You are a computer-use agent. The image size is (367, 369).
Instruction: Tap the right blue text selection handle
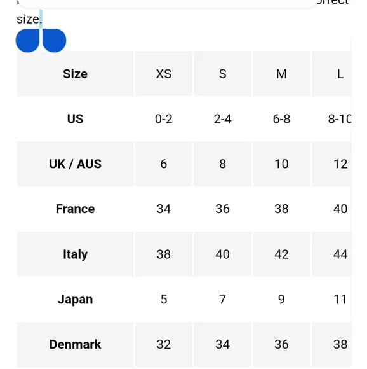tap(54, 41)
